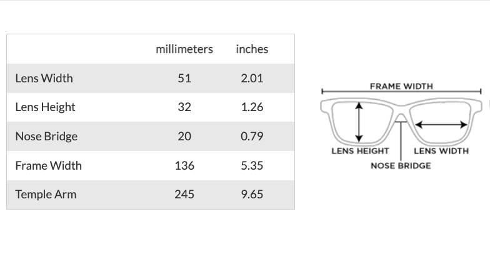Image resolution: width=490 pixels, height=257 pixels.
Task: Click the 245 millimeters temple arm value
Action: (184, 194)
